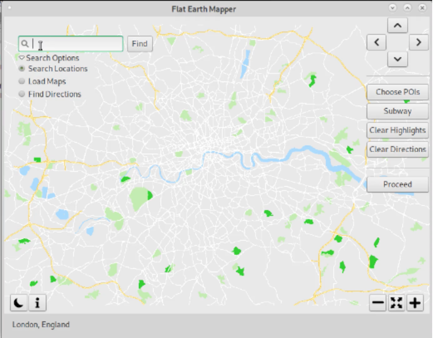This screenshot has height=338, width=433.
Task: Select the Load Maps option
Action: [x=21, y=81]
